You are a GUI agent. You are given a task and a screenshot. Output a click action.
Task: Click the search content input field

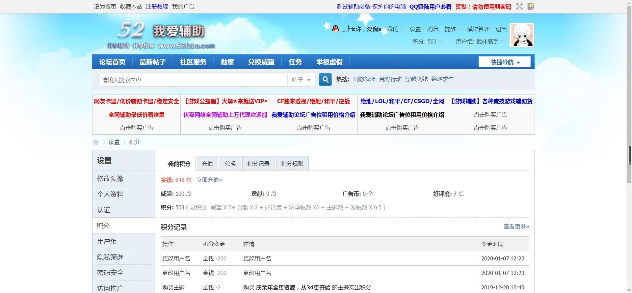coord(193,80)
